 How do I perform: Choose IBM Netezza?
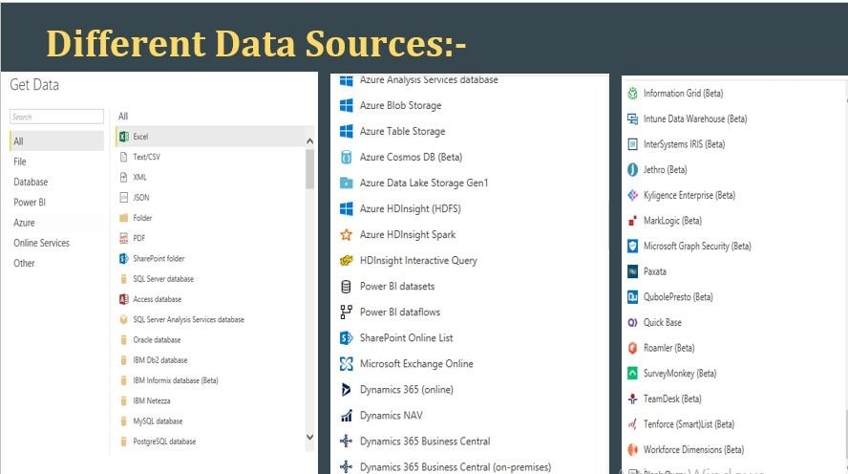point(152,401)
